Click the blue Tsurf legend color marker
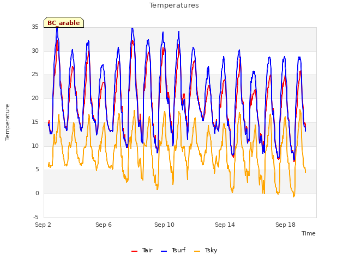 [164, 251]
